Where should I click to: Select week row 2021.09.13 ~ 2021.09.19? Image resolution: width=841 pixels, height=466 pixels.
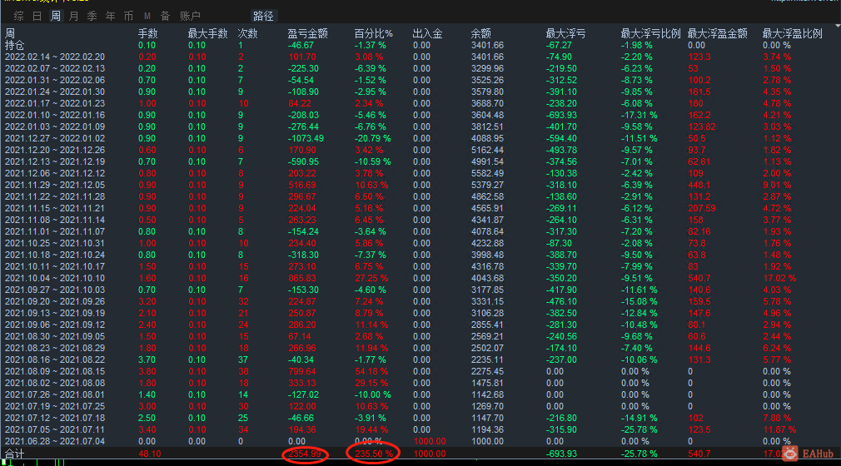420,313
